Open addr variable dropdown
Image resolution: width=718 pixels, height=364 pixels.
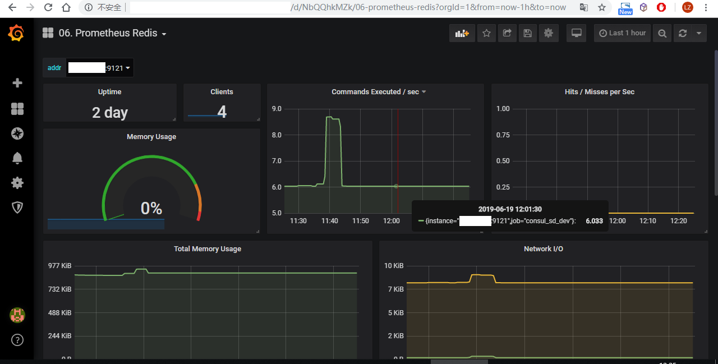(x=100, y=68)
